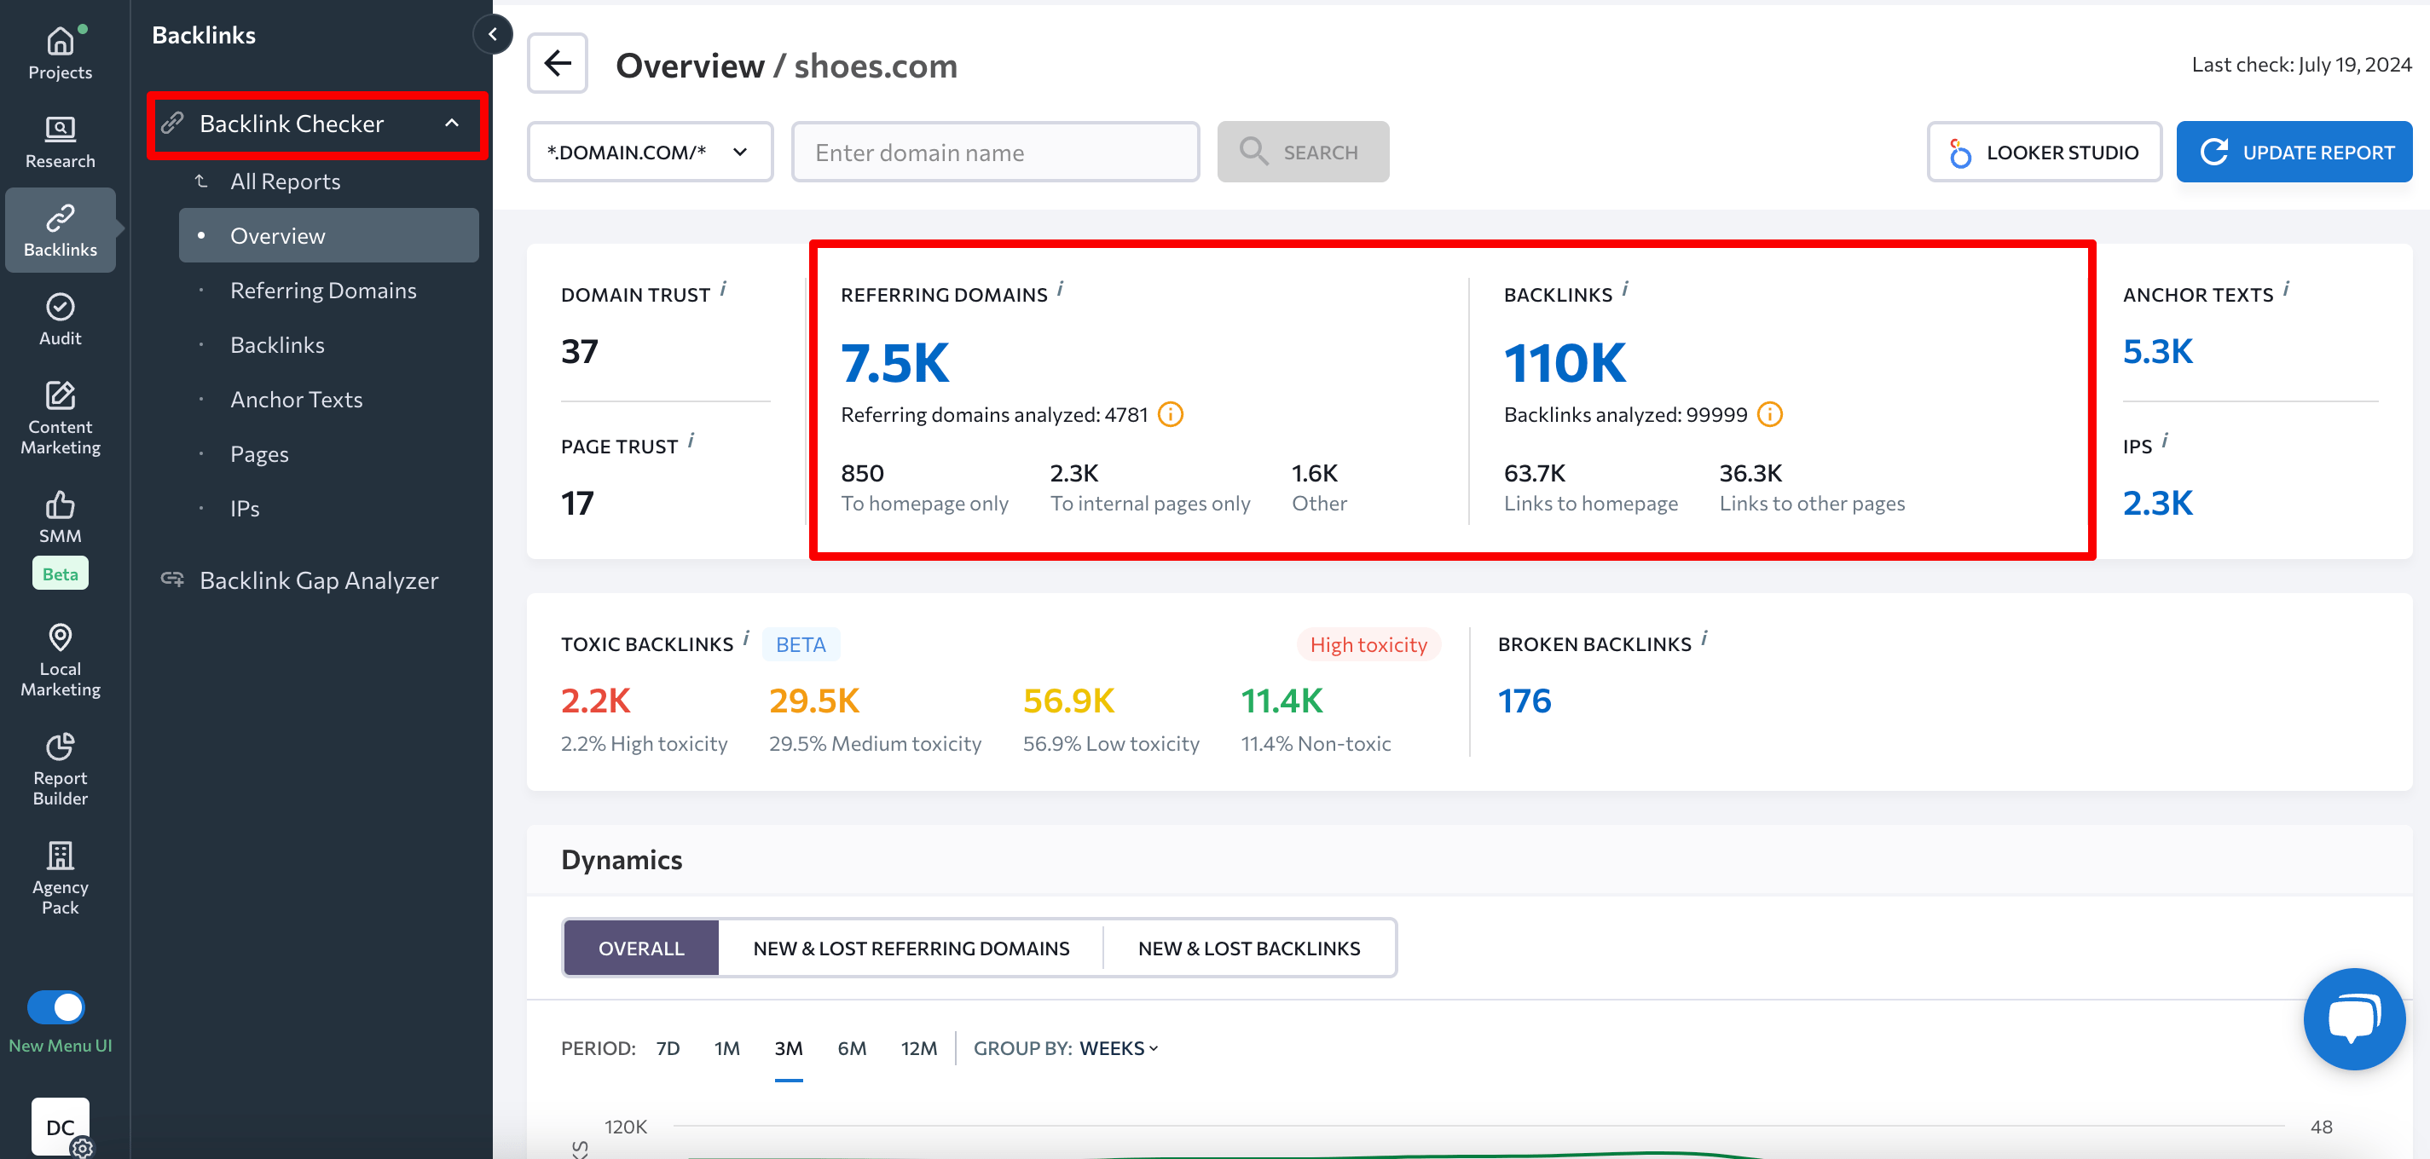Set period to 7D
The image size is (2430, 1159).
tap(668, 1047)
